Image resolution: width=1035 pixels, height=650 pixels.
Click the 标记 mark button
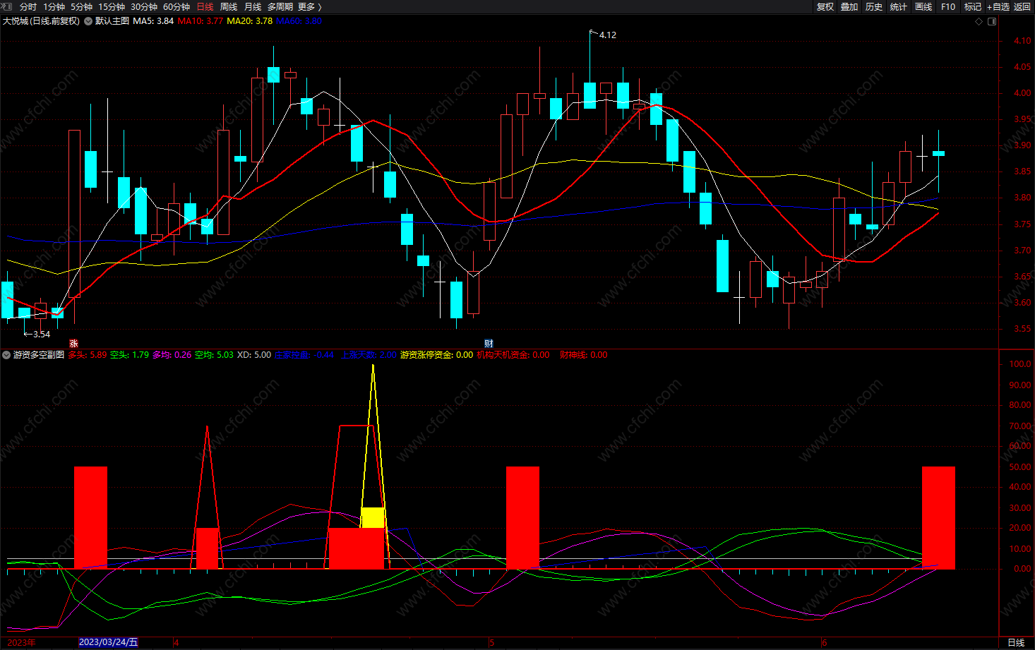click(x=973, y=6)
